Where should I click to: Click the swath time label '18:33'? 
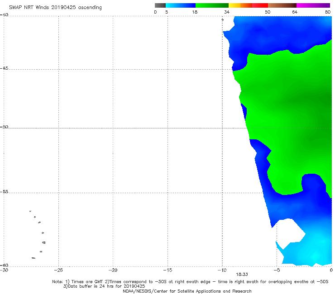242,275
